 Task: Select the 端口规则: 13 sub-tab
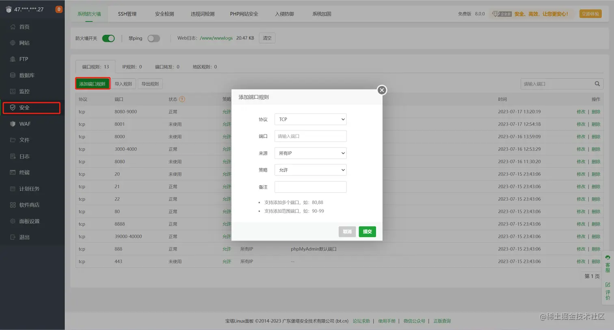(95, 67)
